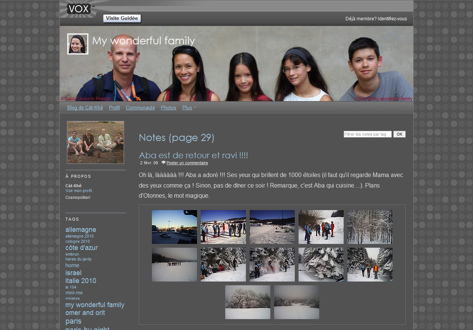This screenshot has height=330, width=473.
Task: Click the OK filter button
Action: click(399, 134)
